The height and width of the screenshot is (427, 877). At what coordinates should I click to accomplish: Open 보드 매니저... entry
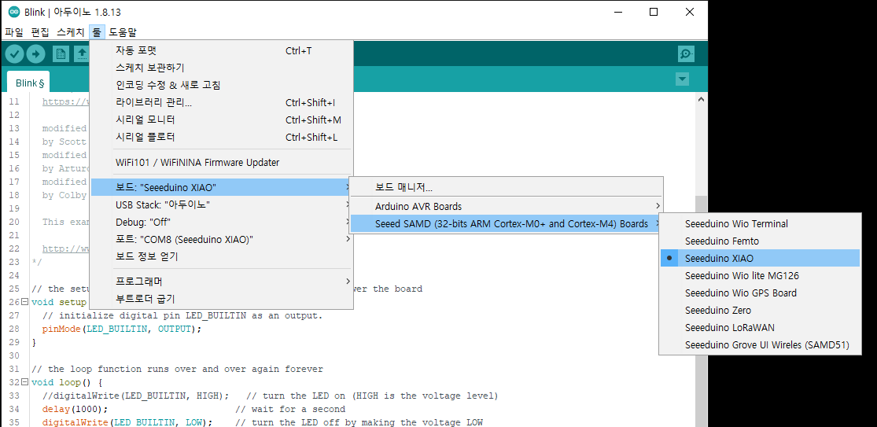click(507, 188)
